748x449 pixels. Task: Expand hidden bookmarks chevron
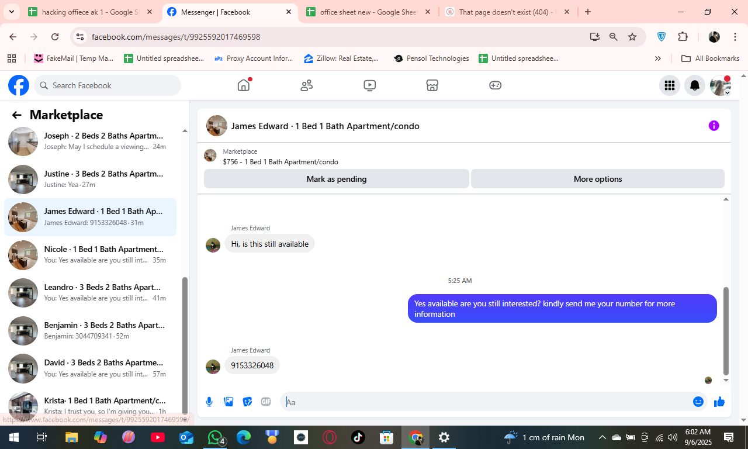pos(658,58)
